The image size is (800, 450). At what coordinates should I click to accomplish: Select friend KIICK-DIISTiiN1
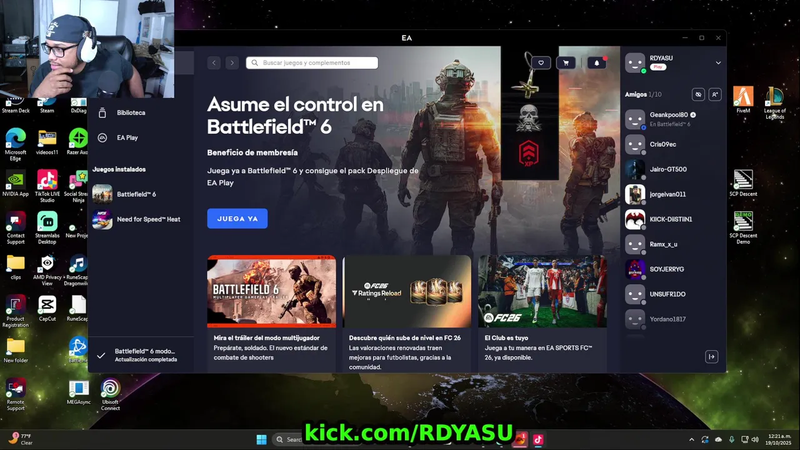point(672,219)
